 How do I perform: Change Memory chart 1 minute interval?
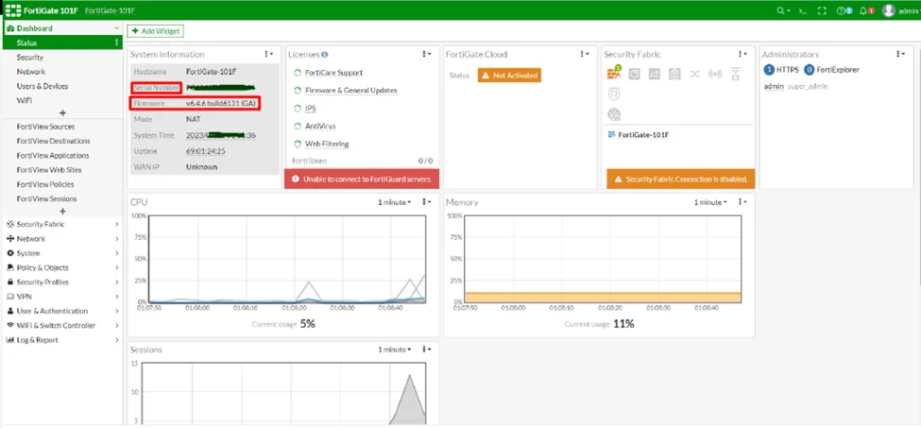(x=710, y=202)
